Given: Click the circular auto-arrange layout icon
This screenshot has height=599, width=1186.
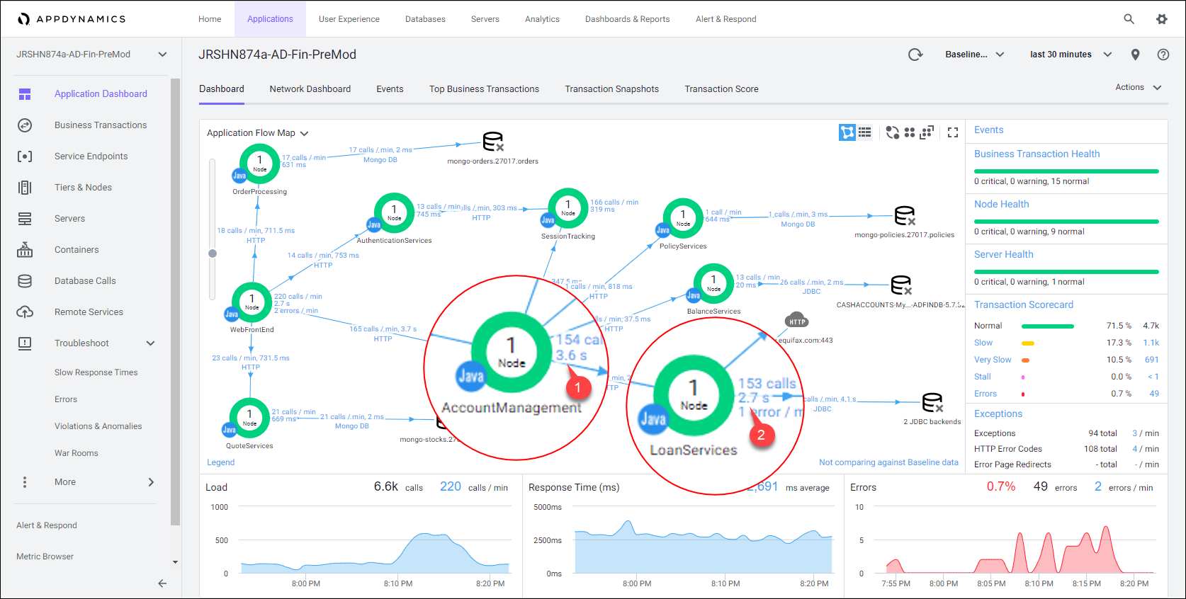Looking at the screenshot, I should click(x=893, y=132).
